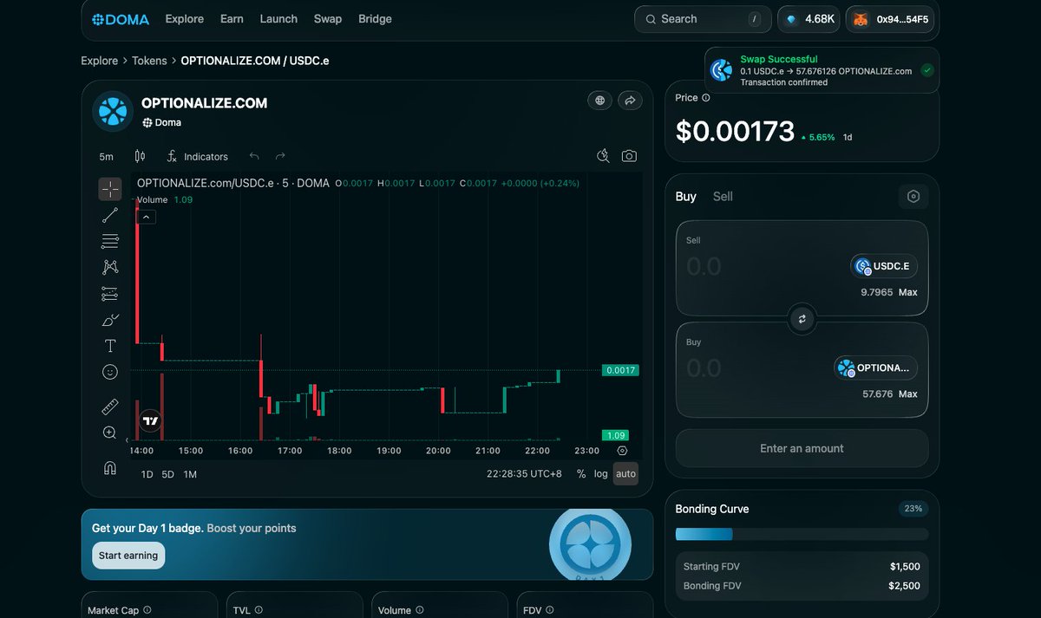
Task: Open the Indicators panel
Action: point(197,157)
